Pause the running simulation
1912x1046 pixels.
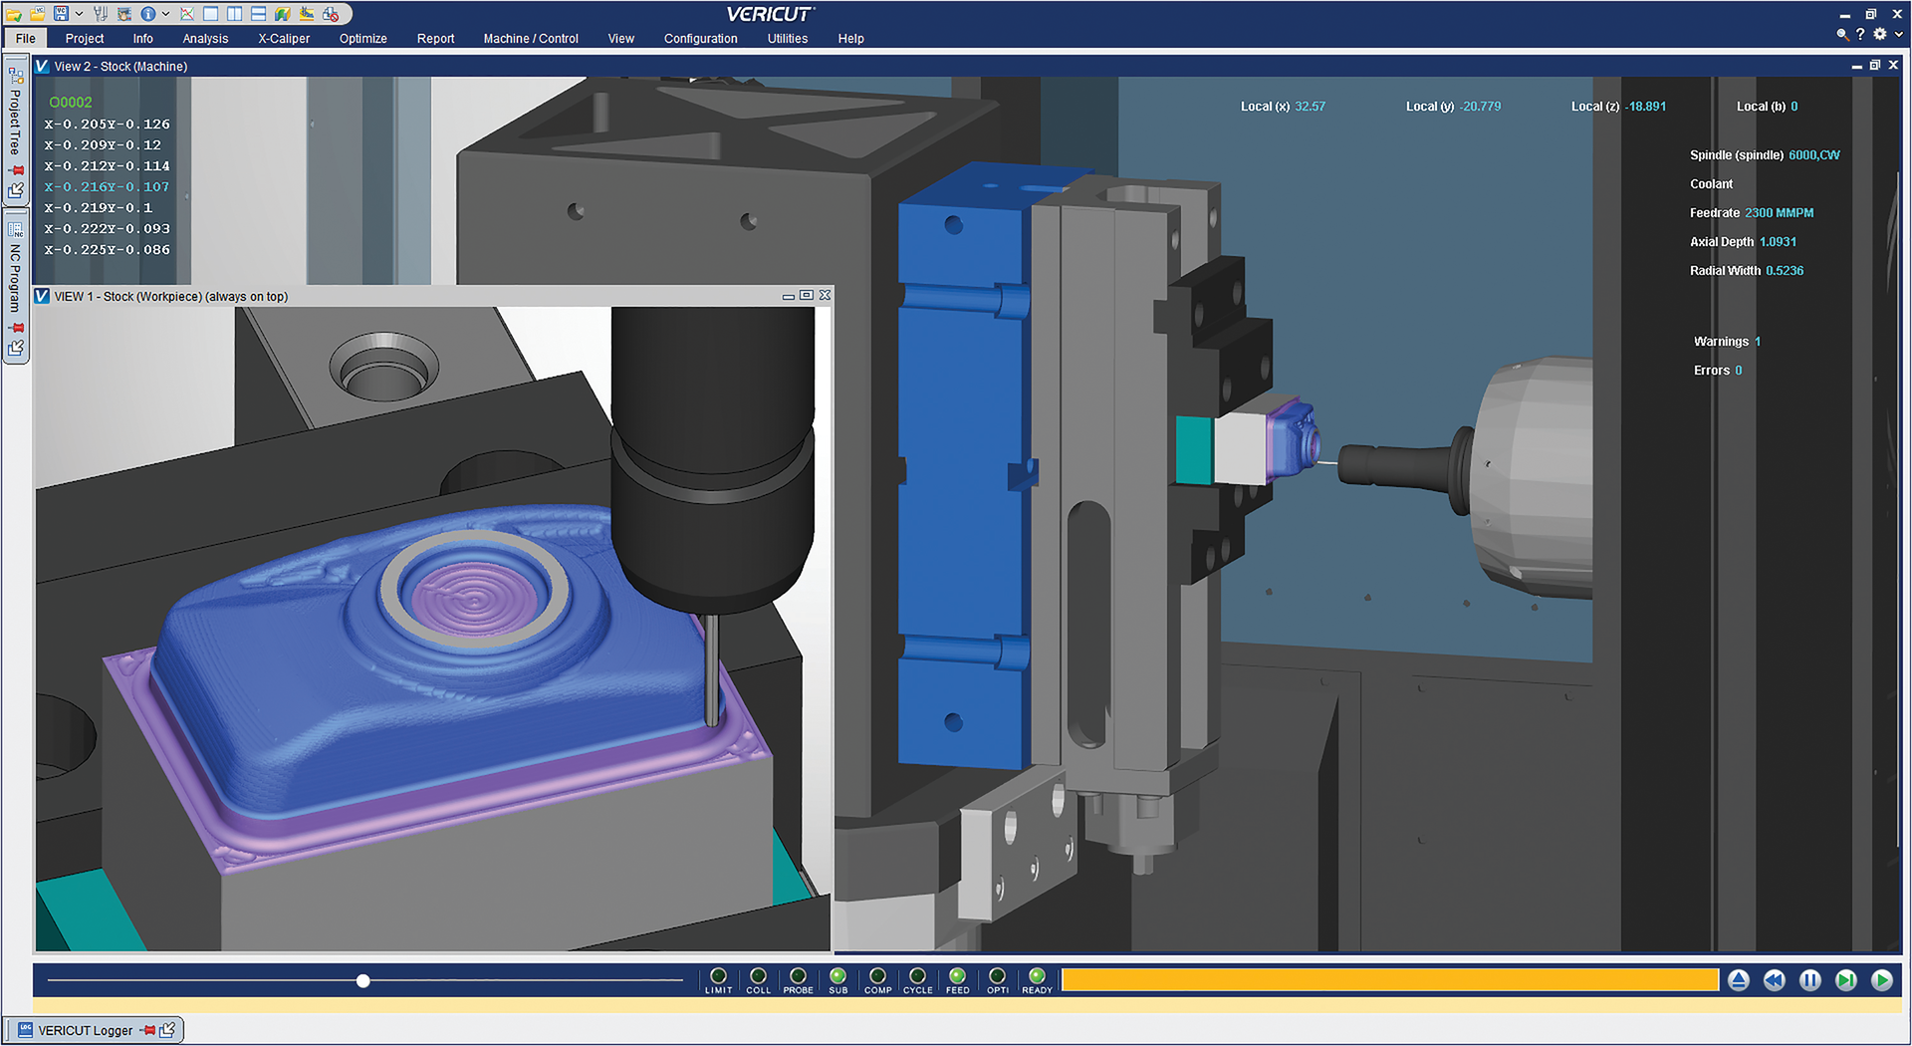coord(1809,980)
